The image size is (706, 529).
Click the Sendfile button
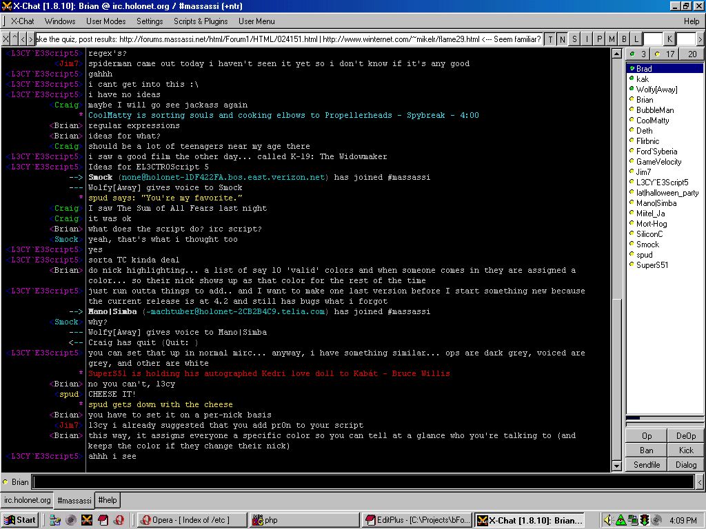(x=647, y=464)
